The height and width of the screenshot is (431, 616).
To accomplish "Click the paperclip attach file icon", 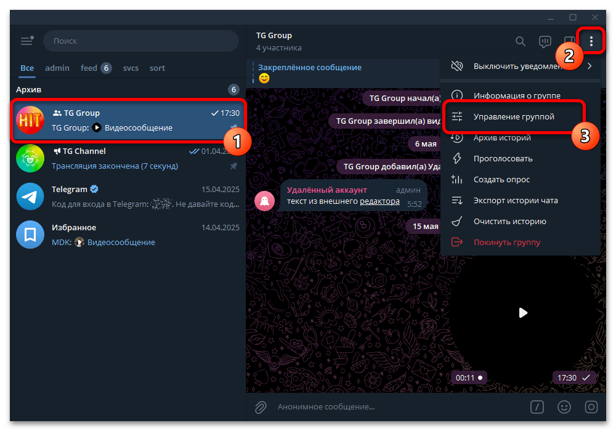I will pos(261,407).
